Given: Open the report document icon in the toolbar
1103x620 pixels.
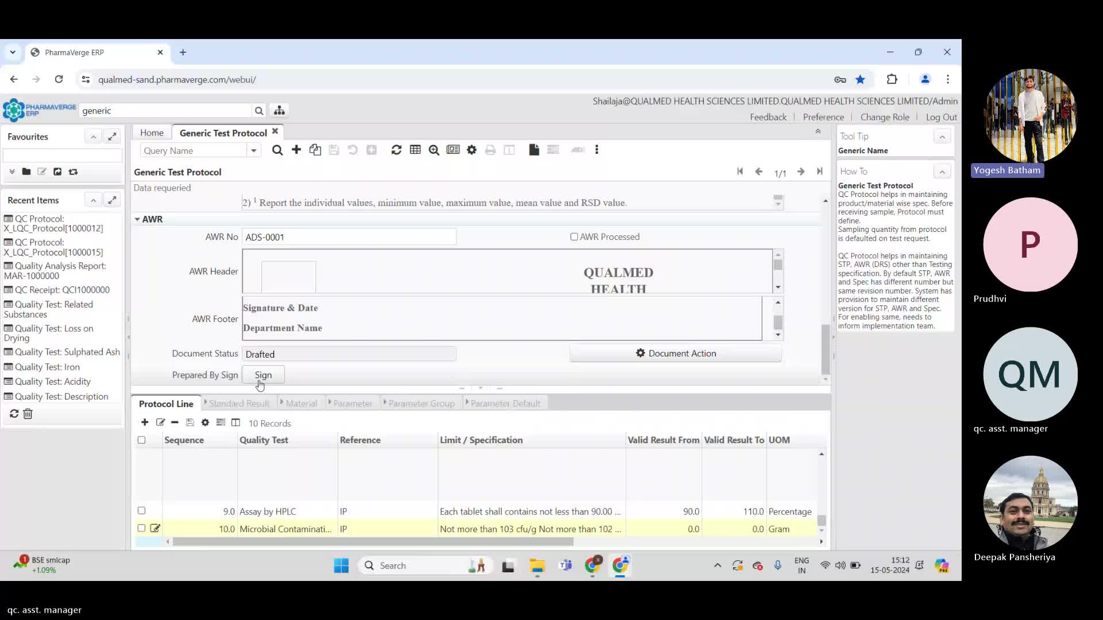Looking at the screenshot, I should [534, 150].
